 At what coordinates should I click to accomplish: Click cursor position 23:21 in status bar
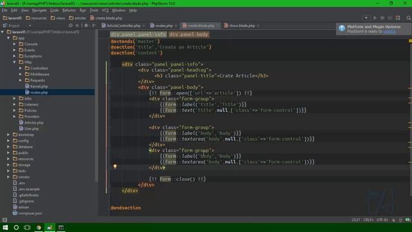pyautogui.click(x=355, y=220)
